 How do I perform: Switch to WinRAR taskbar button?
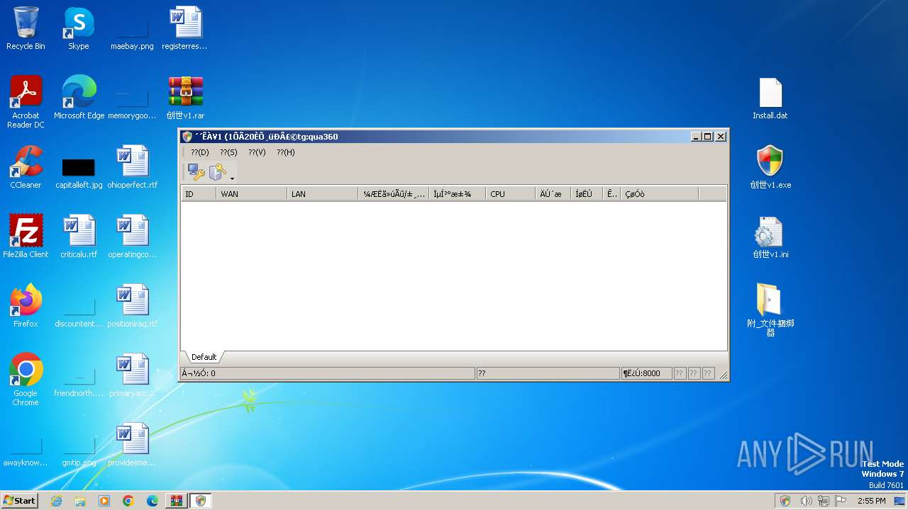(176, 501)
